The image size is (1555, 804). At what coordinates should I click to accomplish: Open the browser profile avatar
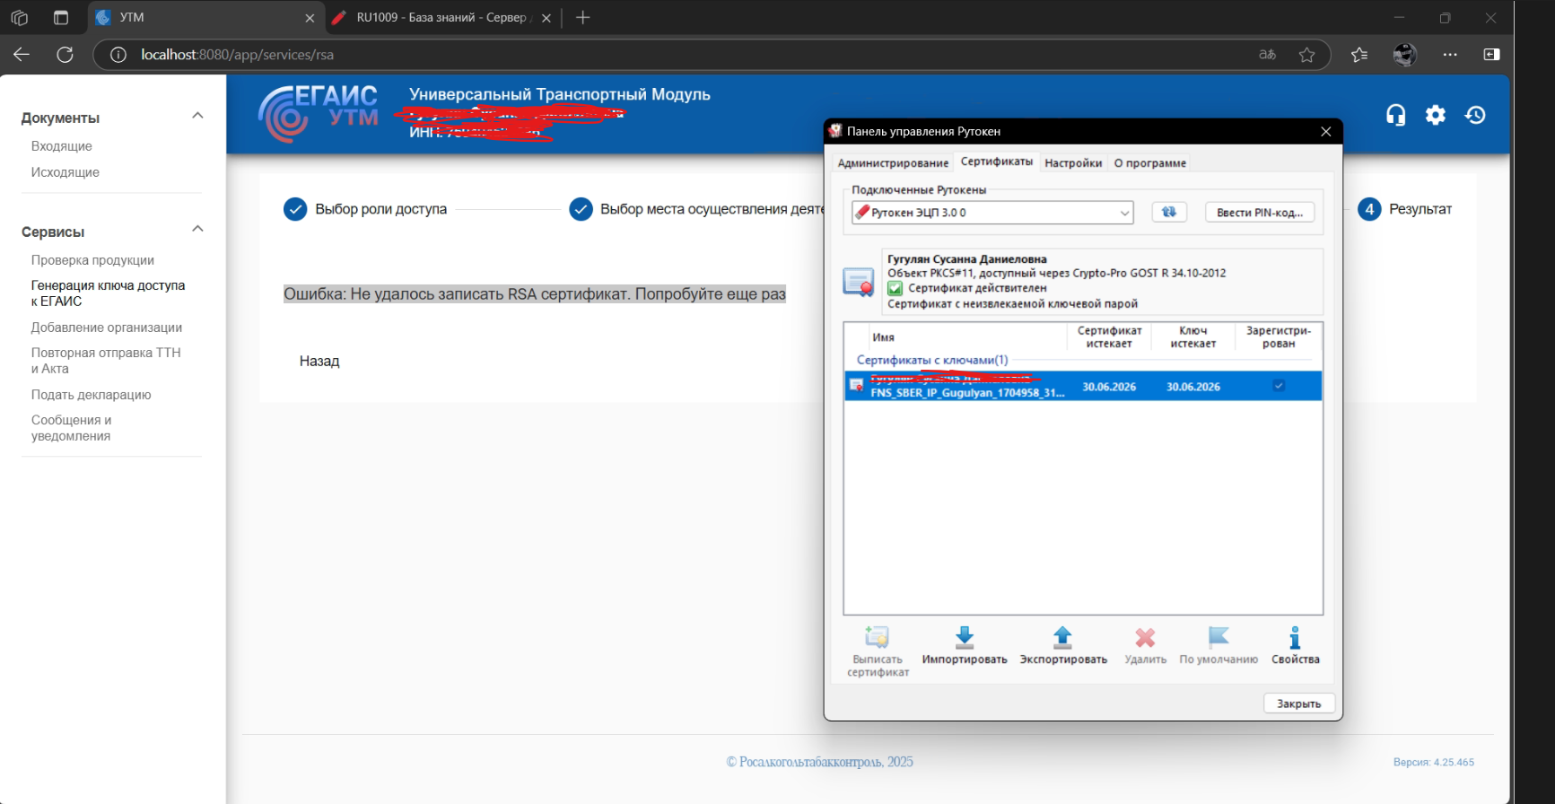click(x=1404, y=55)
